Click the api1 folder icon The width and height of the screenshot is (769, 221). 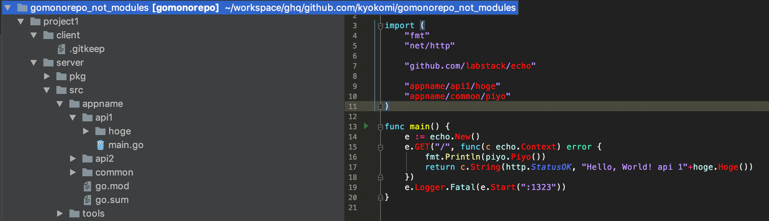(87, 117)
